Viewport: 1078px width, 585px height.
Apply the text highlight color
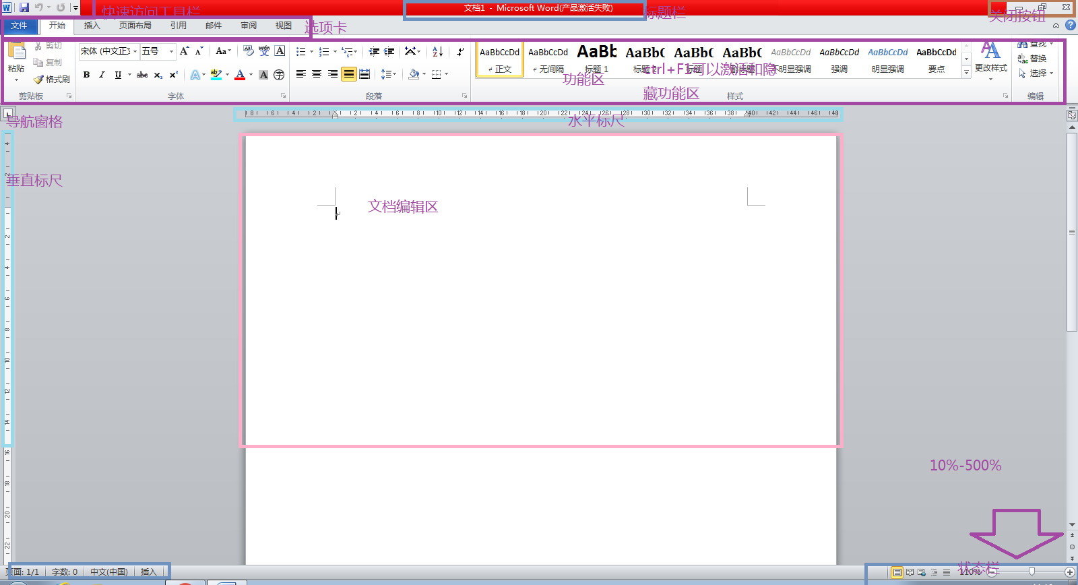[216, 75]
